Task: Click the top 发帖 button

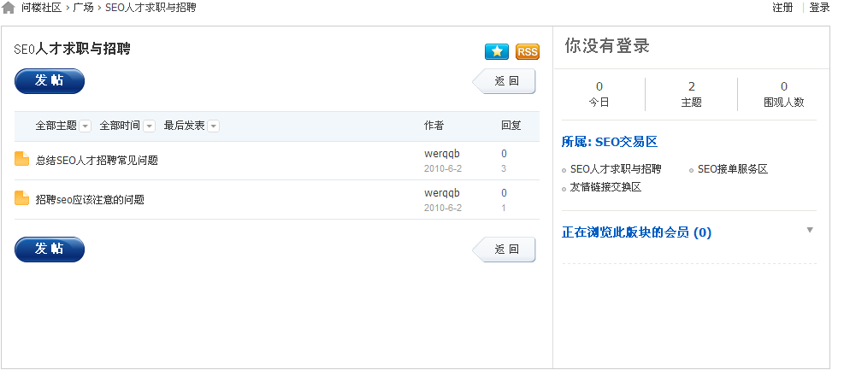Action: tap(50, 81)
